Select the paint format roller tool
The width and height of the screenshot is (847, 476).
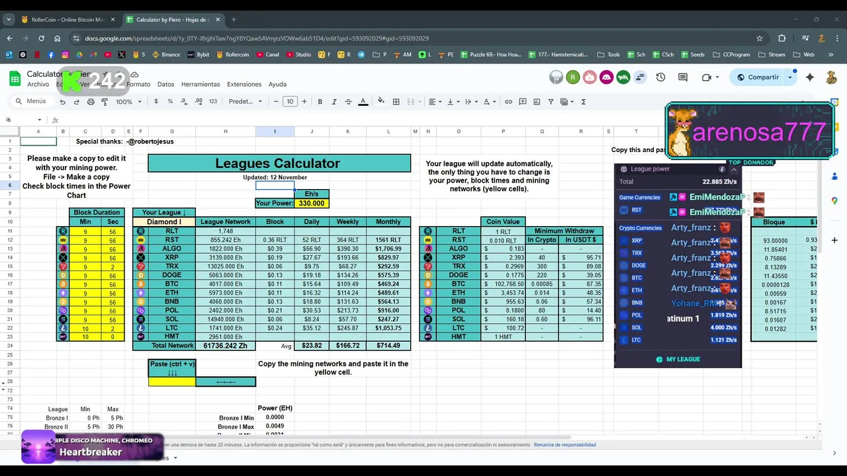pyautogui.click(x=105, y=102)
